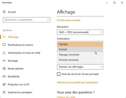Image resolution: width=126 pixels, height=98 pixels.
Task: Select Portrait orientation option
Action: click(80, 49)
